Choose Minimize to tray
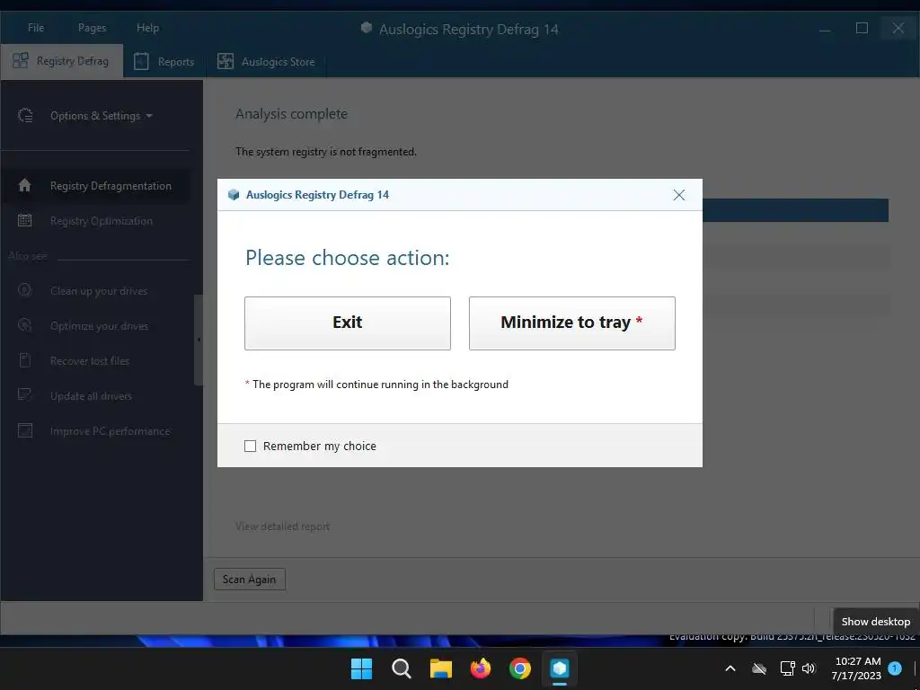Viewport: 920px width, 690px height. pos(572,323)
